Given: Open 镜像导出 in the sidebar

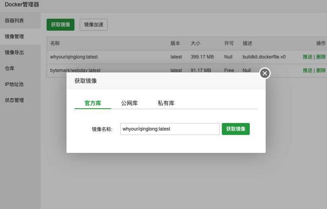Looking at the screenshot, I should [20, 52].
